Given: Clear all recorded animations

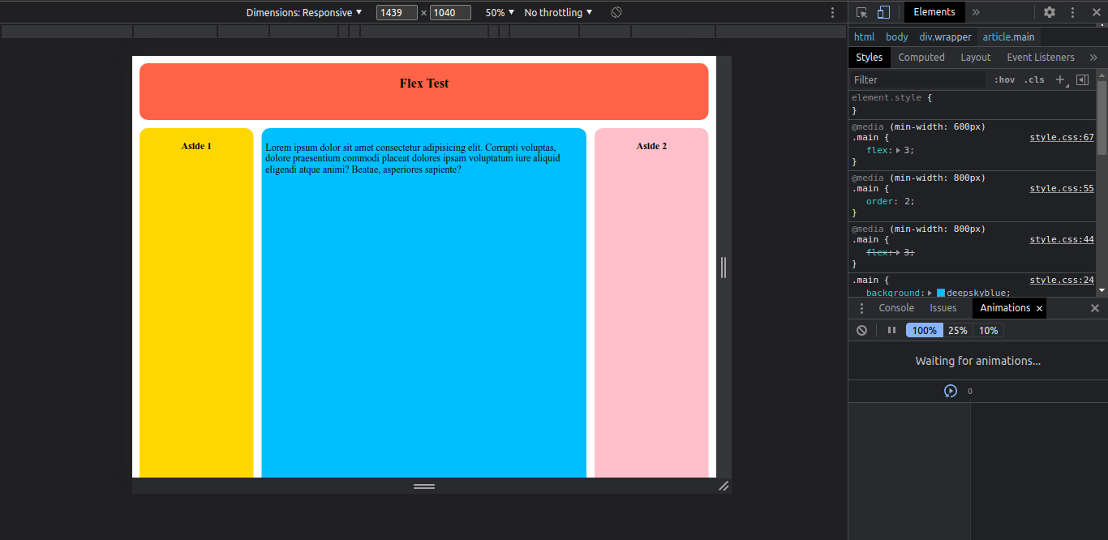Looking at the screenshot, I should (861, 329).
